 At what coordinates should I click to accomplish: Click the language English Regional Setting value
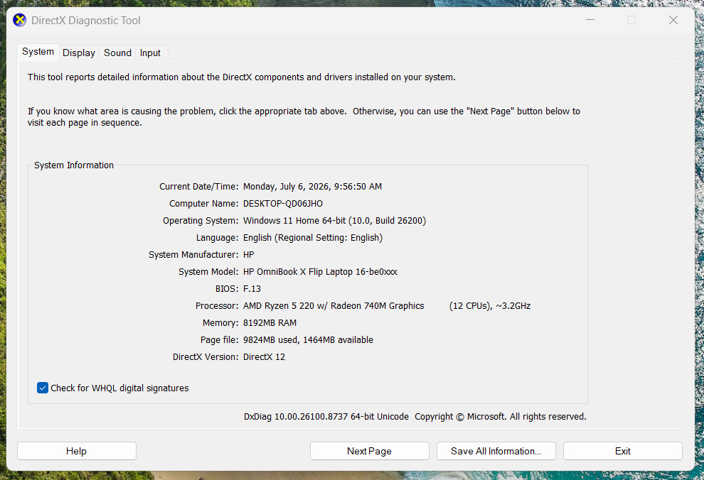313,238
